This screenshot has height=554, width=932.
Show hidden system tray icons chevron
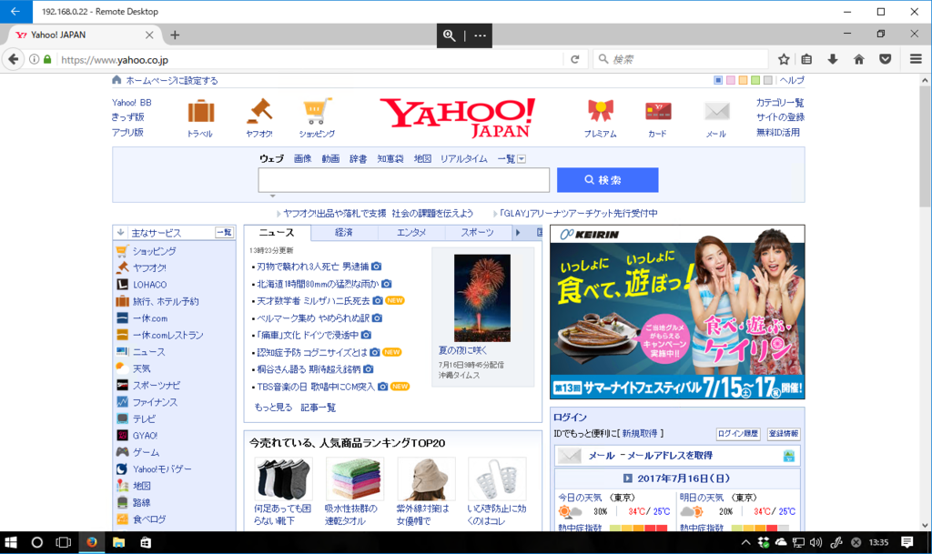(x=745, y=542)
